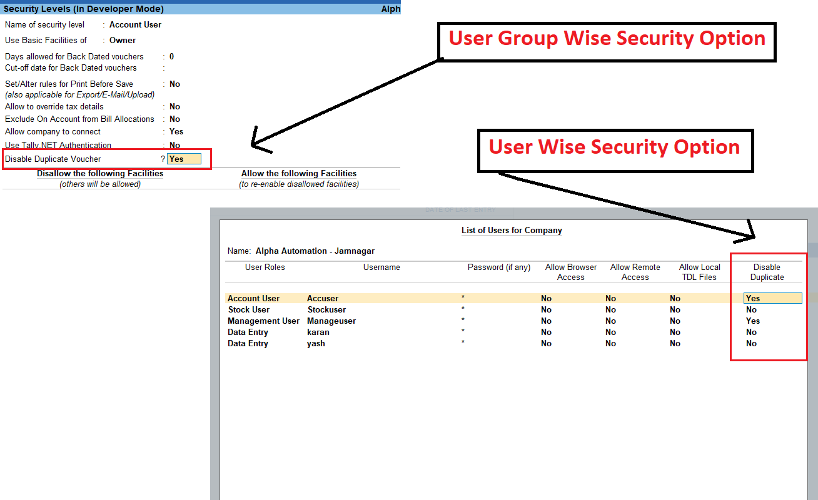This screenshot has width=818, height=500.
Task: Click Days allowed for Back Dated vouchers value
Action: click(x=172, y=57)
